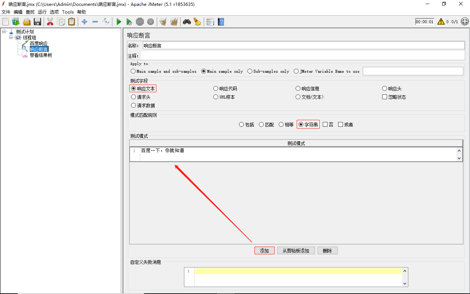Clear all results with double broom icon

click(174, 22)
